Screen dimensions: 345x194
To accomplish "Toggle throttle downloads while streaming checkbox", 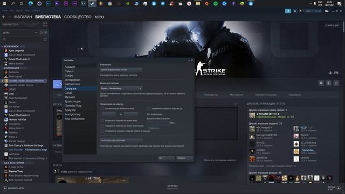I will pyautogui.click(x=102, y=126).
